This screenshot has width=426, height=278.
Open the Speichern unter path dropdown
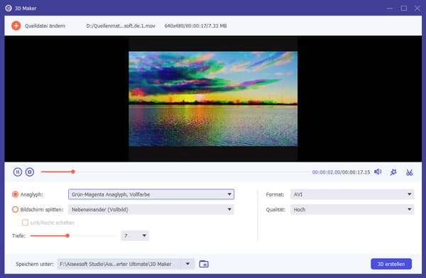pos(126,264)
